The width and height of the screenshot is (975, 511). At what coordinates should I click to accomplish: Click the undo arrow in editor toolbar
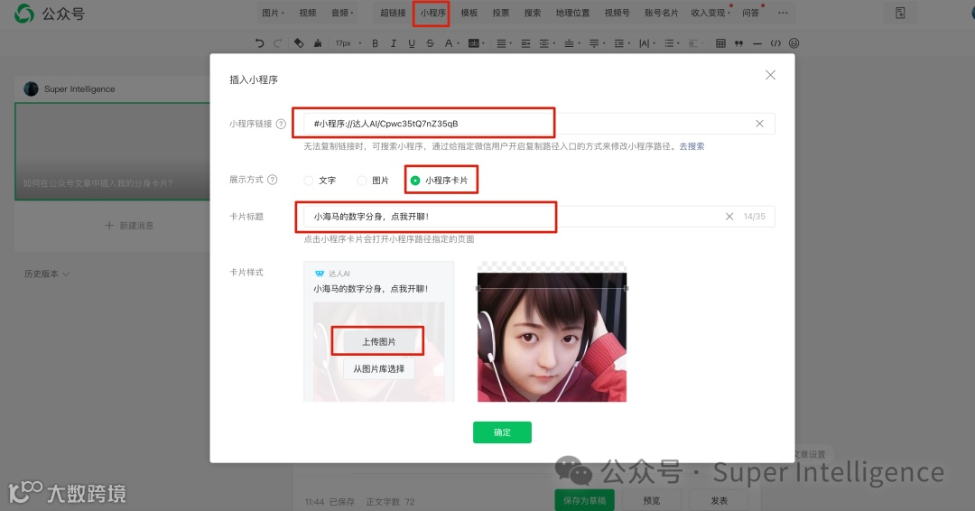[259, 43]
